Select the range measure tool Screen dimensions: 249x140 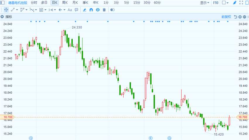click(51, 10)
